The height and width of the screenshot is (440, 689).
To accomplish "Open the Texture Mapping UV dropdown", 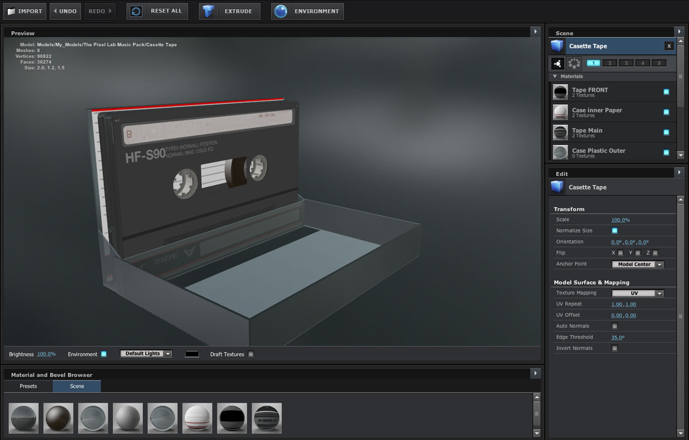I will pyautogui.click(x=638, y=293).
